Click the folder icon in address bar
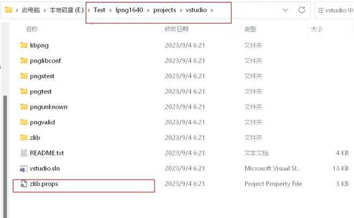 pyautogui.click(x=9, y=10)
